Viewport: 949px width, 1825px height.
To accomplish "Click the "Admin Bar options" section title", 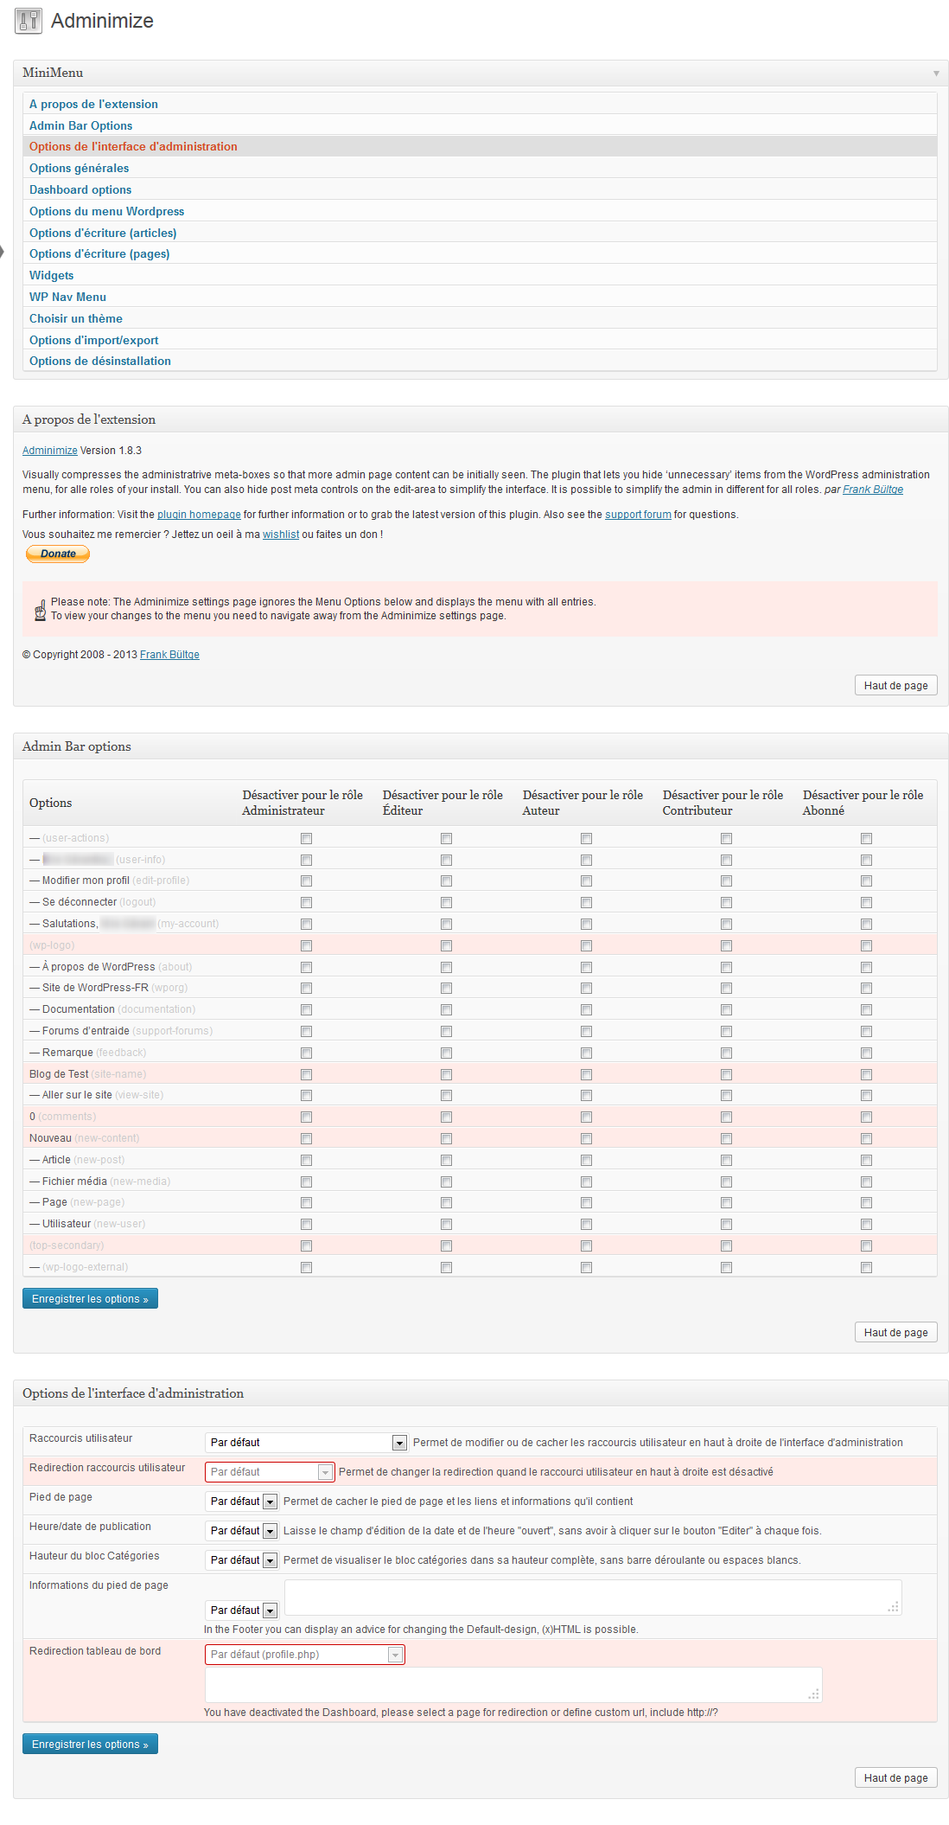I will (77, 746).
